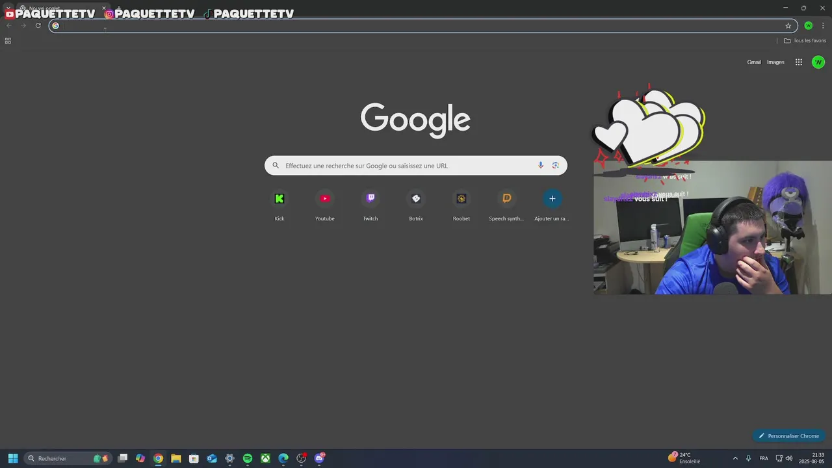Launch Copilot from the taskbar
This screenshot has height=468, width=832.
(x=140, y=458)
